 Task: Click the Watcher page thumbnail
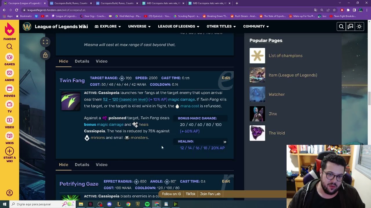point(257,94)
